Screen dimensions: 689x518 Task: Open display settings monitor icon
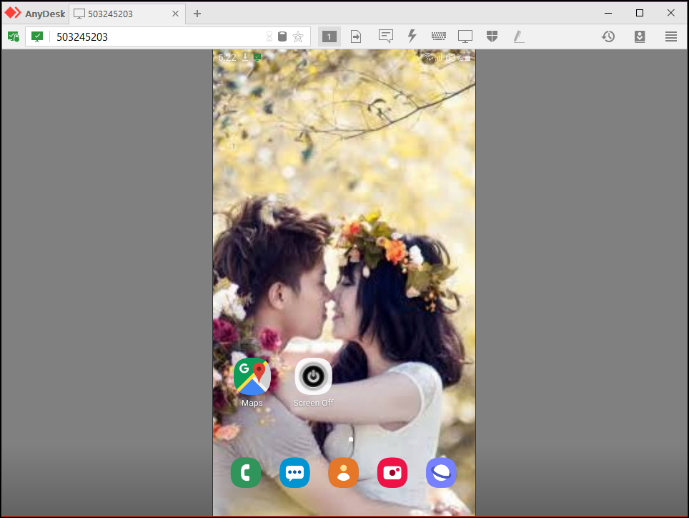(x=465, y=36)
